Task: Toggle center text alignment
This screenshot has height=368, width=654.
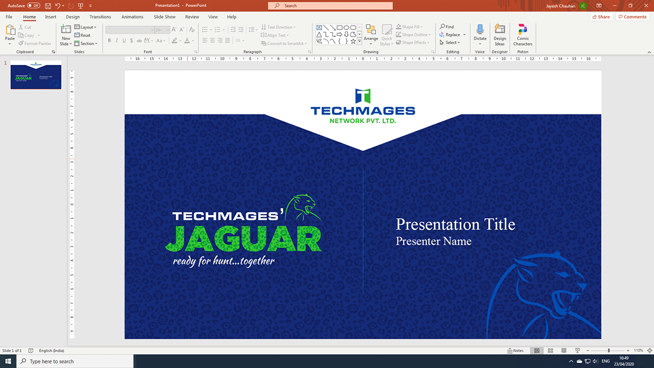Action: (213, 41)
